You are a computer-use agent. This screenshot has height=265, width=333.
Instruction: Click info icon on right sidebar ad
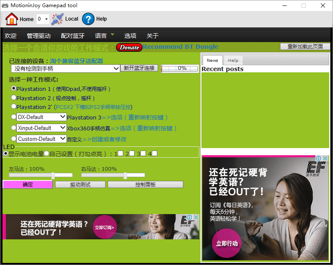pyautogui.click(x=318, y=158)
